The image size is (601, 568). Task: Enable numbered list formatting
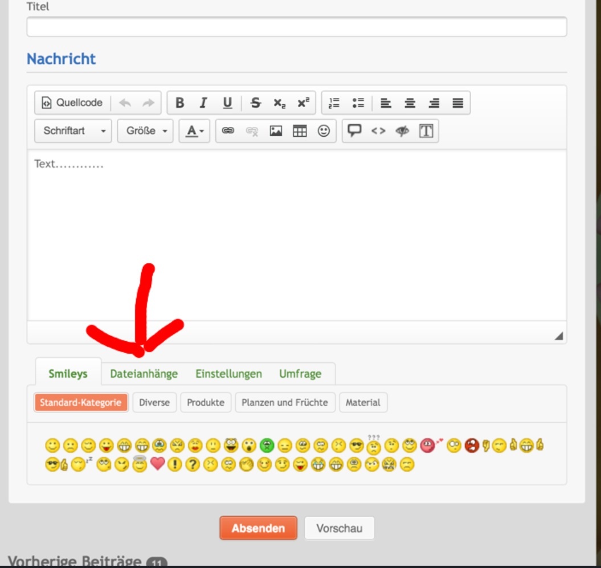pos(334,103)
